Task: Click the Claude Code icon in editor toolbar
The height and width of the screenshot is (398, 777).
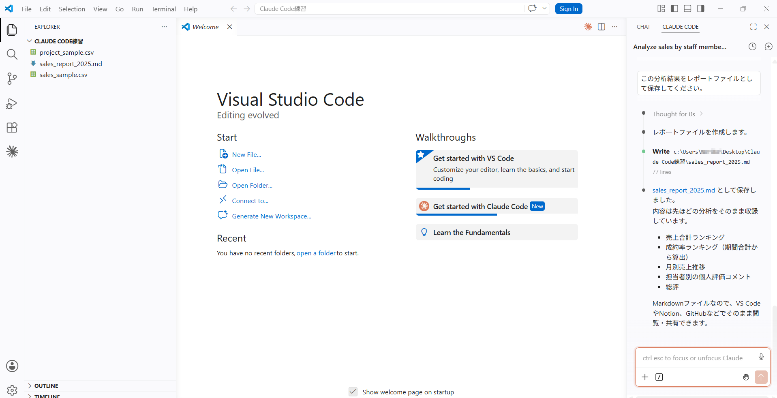Action: [x=588, y=27]
